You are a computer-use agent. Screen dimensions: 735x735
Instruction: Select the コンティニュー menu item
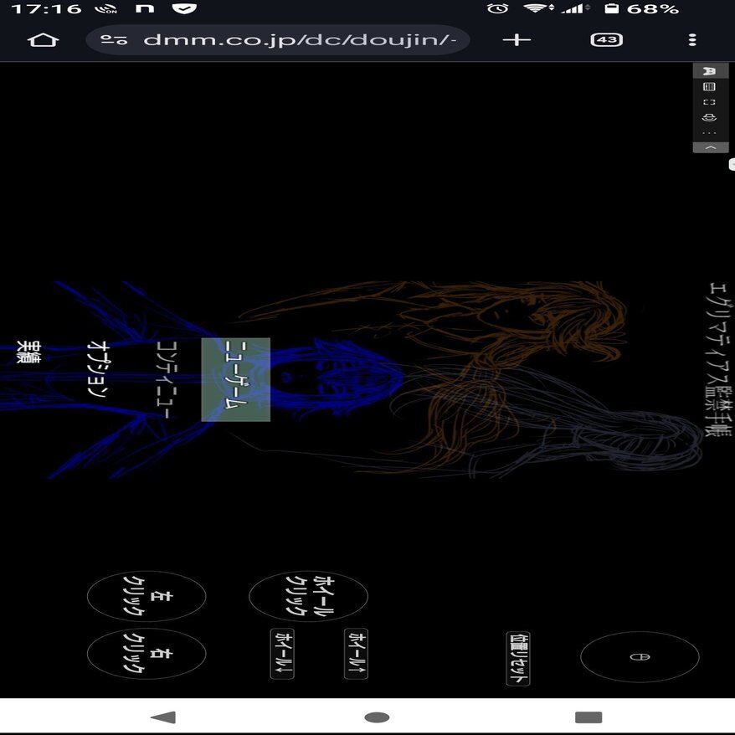(x=167, y=379)
